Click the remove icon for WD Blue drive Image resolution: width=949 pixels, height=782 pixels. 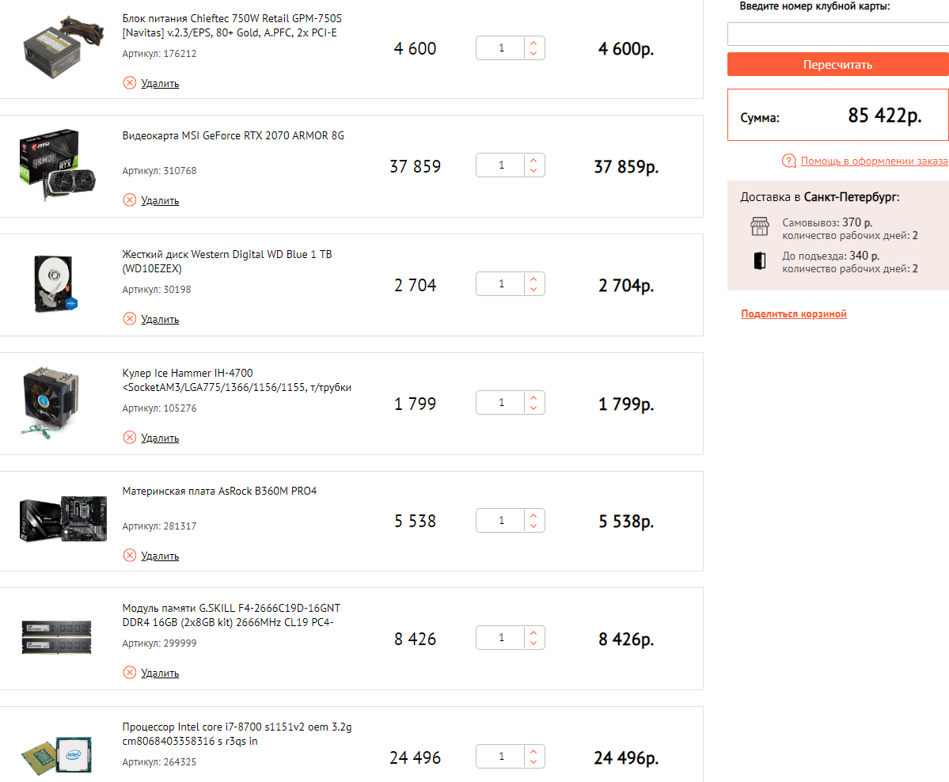[x=130, y=319]
